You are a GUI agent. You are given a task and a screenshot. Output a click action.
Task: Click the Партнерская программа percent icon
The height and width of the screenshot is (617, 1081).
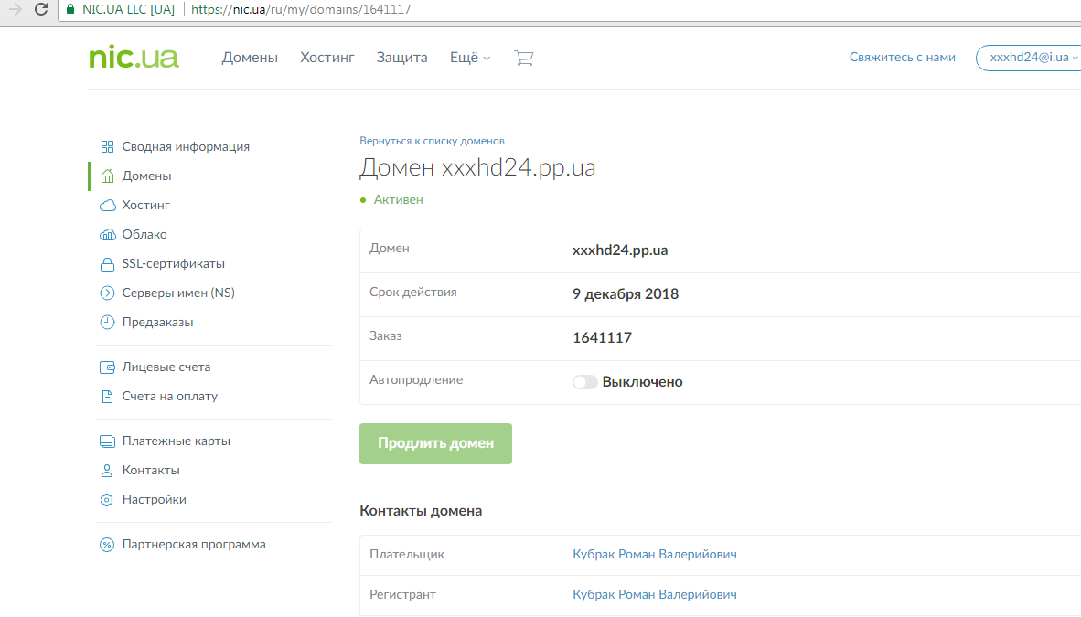(x=107, y=545)
